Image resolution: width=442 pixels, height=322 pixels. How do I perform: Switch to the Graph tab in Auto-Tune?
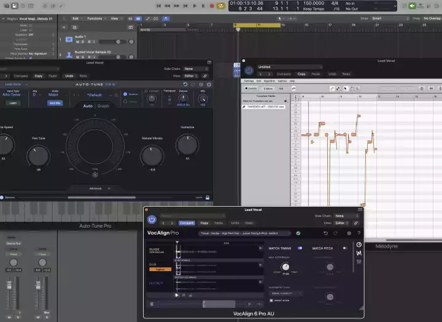tap(103, 106)
